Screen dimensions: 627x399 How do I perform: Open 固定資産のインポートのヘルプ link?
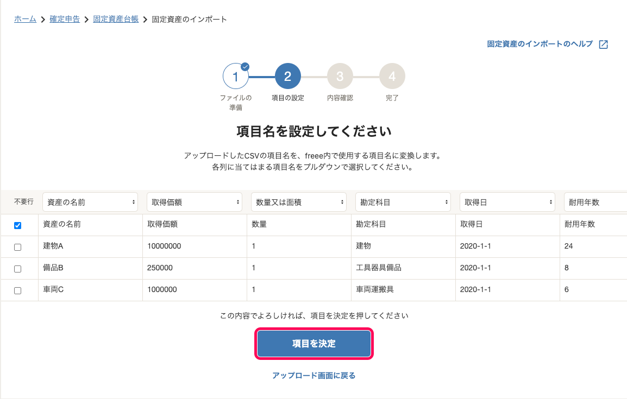540,44
